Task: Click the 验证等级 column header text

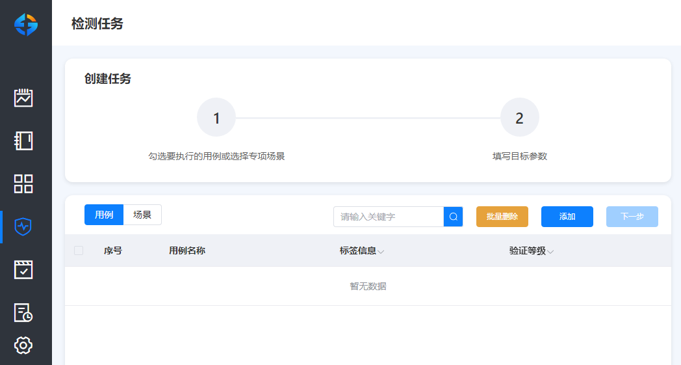Action: tap(527, 250)
